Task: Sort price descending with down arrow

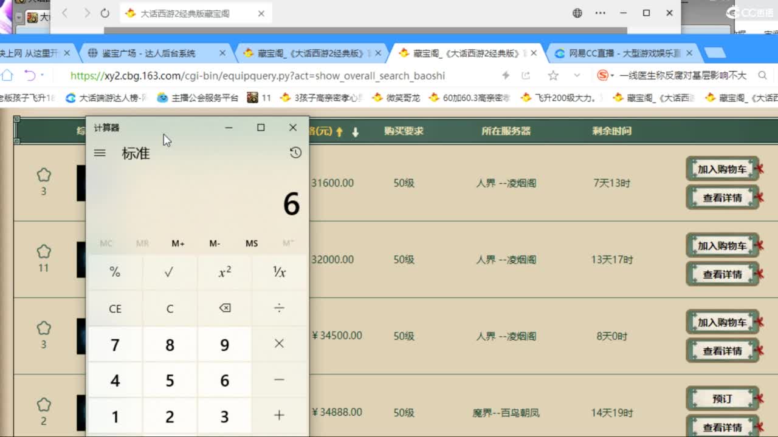Action: click(356, 132)
